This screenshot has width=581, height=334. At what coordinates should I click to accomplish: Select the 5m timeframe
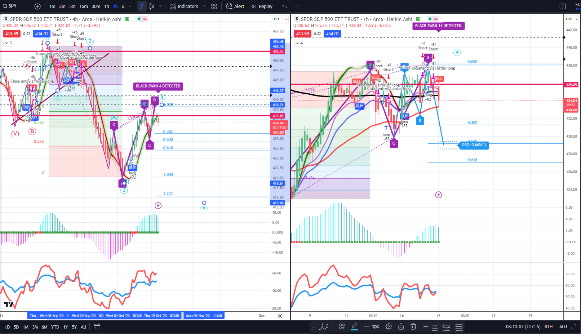tap(72, 6)
